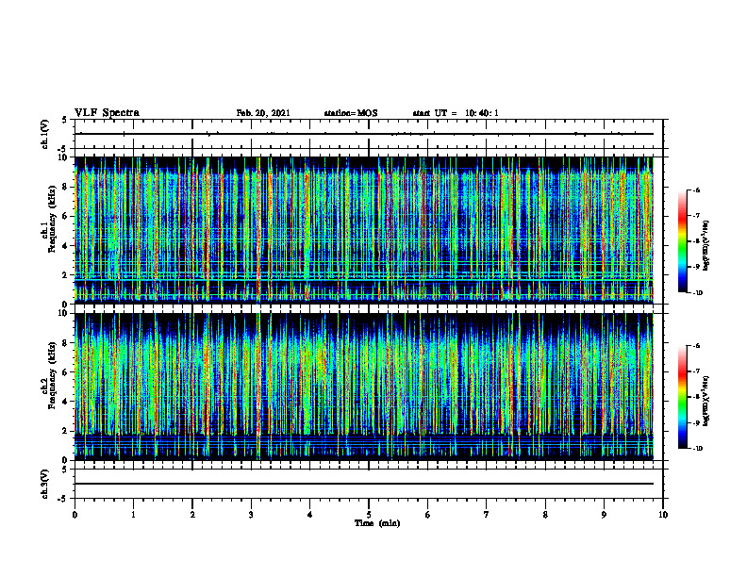Click the "VLF Spectra" title text

tap(107, 113)
